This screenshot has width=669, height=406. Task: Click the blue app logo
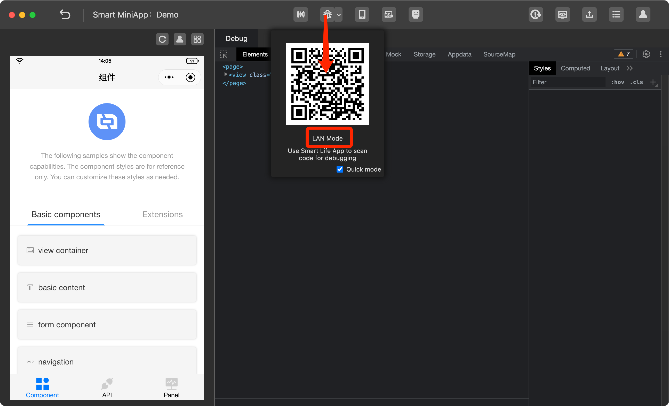(107, 121)
